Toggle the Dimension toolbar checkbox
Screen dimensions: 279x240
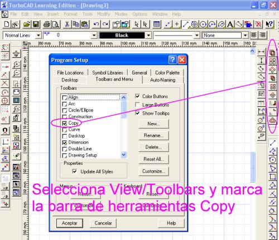click(65, 143)
